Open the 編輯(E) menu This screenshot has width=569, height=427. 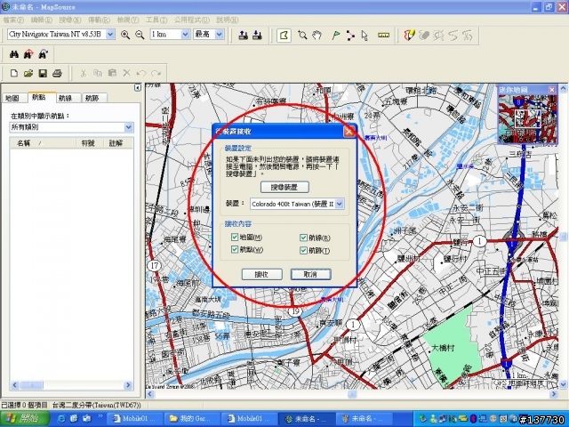pyautogui.click(x=43, y=20)
